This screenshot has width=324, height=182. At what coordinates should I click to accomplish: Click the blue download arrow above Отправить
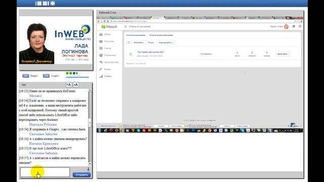[88, 169]
